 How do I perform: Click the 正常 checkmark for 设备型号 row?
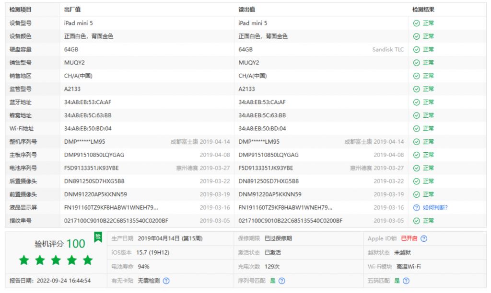(416, 23)
